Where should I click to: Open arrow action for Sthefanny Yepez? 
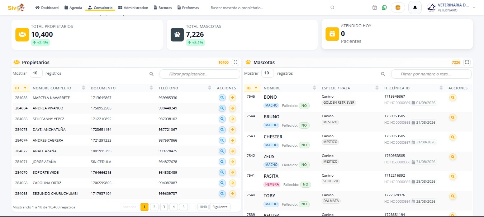tap(232, 119)
